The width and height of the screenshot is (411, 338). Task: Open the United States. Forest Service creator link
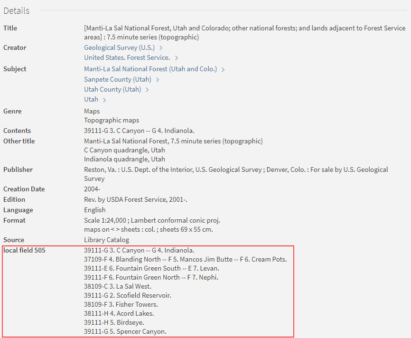[x=127, y=57]
